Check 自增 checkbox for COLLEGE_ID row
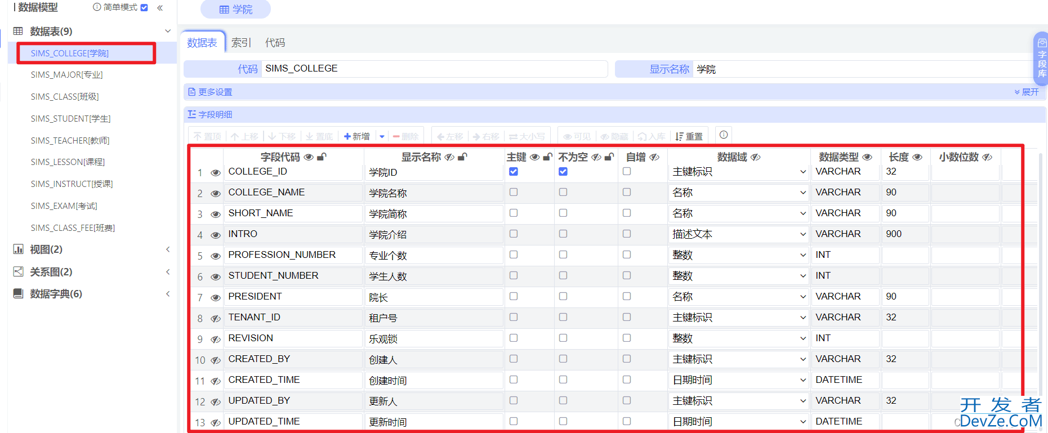Viewport: 1048px width, 433px height. coord(627,171)
